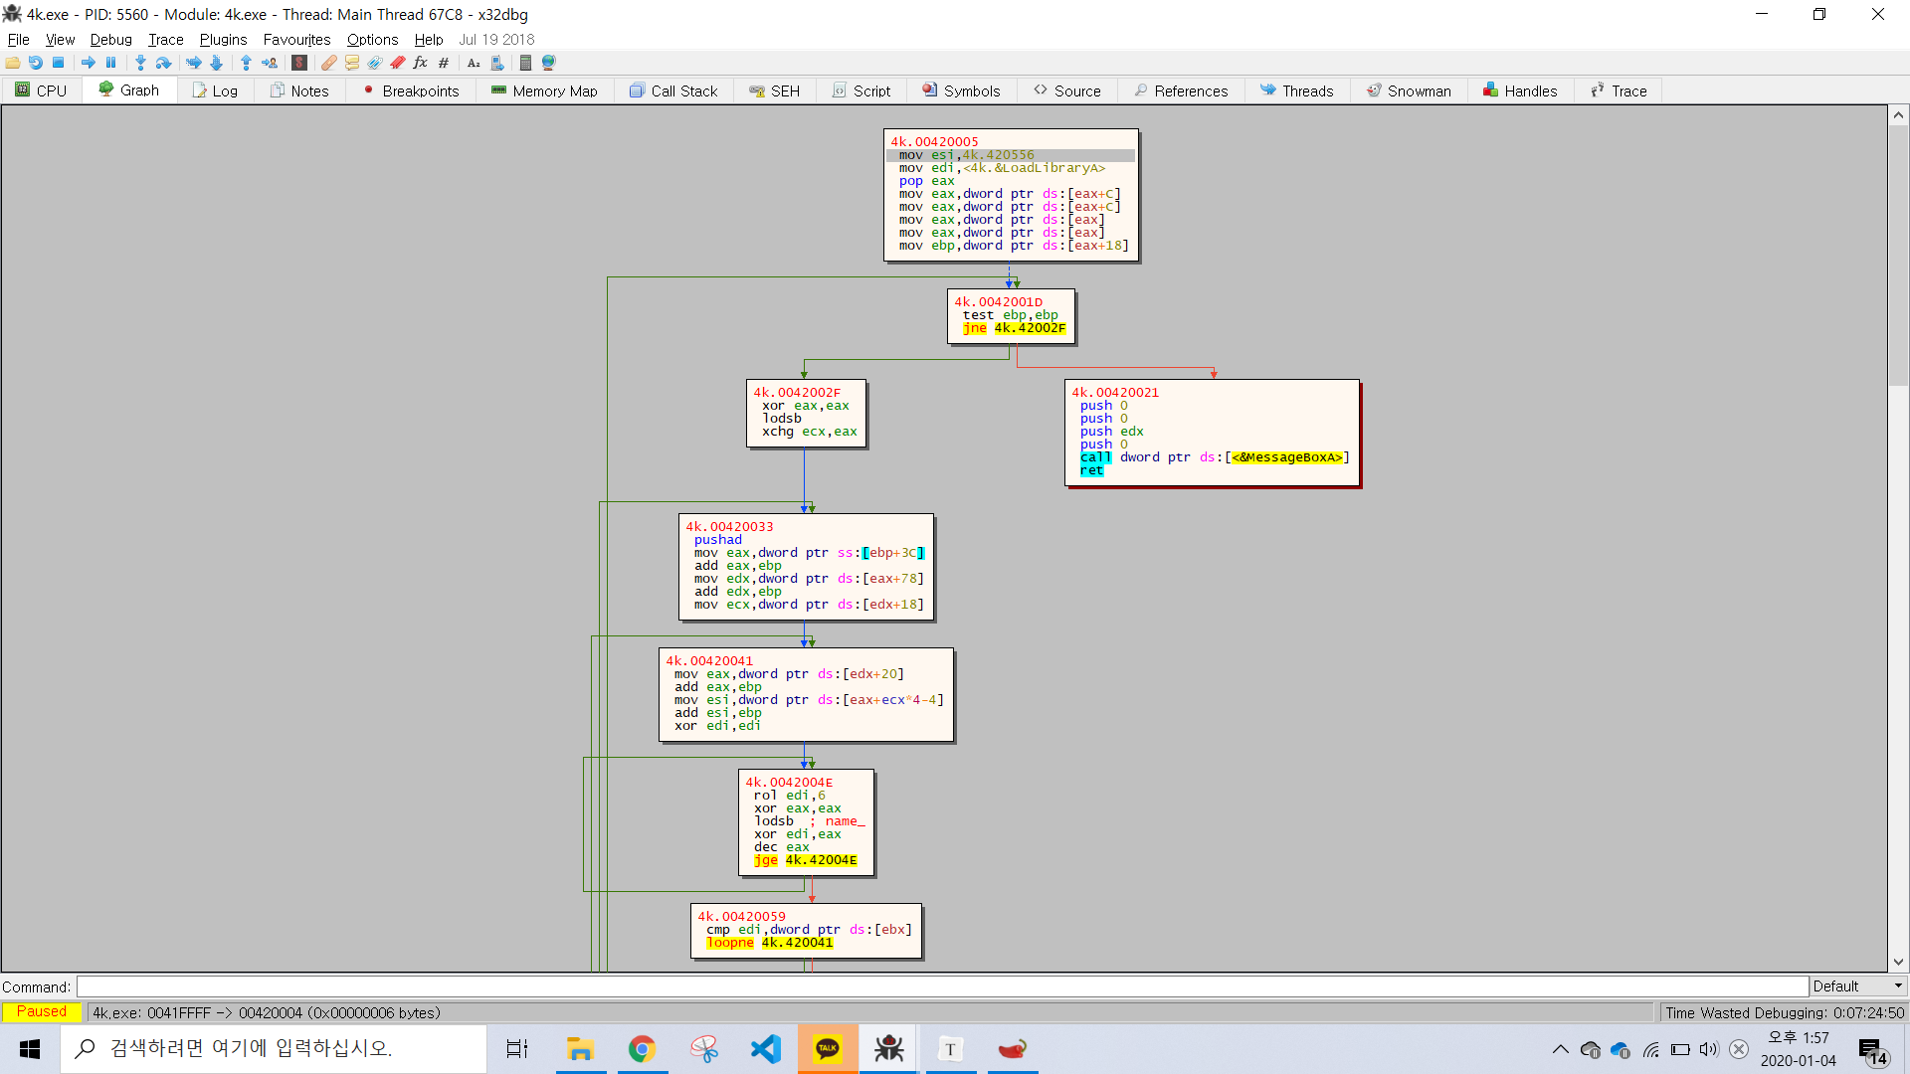The image size is (1910, 1074).
Task: Select the 4k.00420021 MessageBoxA graph node
Action: click(x=1211, y=433)
